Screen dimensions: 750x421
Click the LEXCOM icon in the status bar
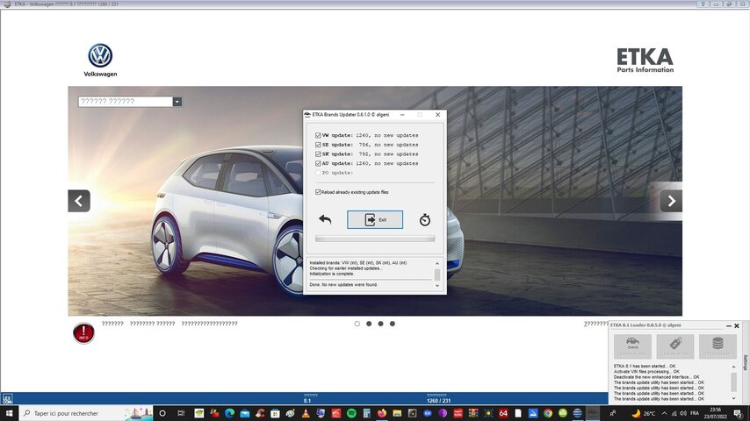pyautogui.click(x=8, y=398)
